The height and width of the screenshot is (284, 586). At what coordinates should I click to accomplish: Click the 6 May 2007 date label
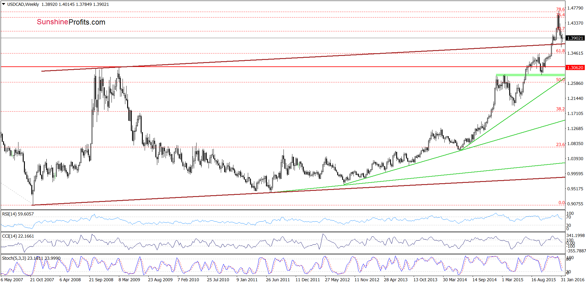point(12,280)
